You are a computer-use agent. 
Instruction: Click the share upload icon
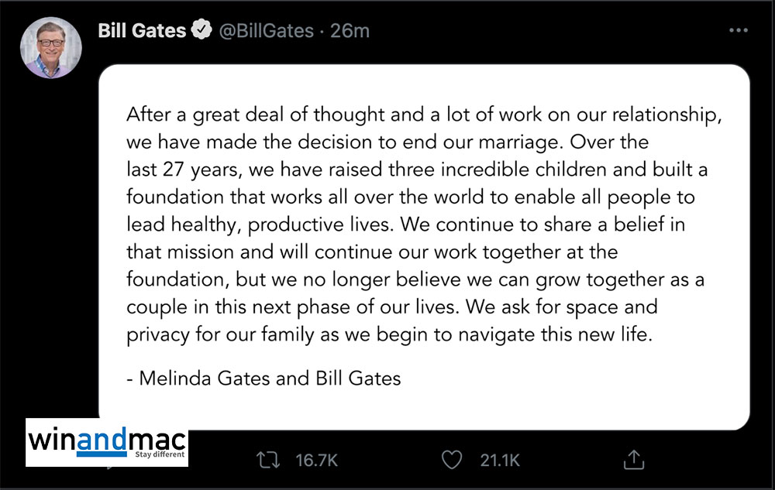point(633,460)
